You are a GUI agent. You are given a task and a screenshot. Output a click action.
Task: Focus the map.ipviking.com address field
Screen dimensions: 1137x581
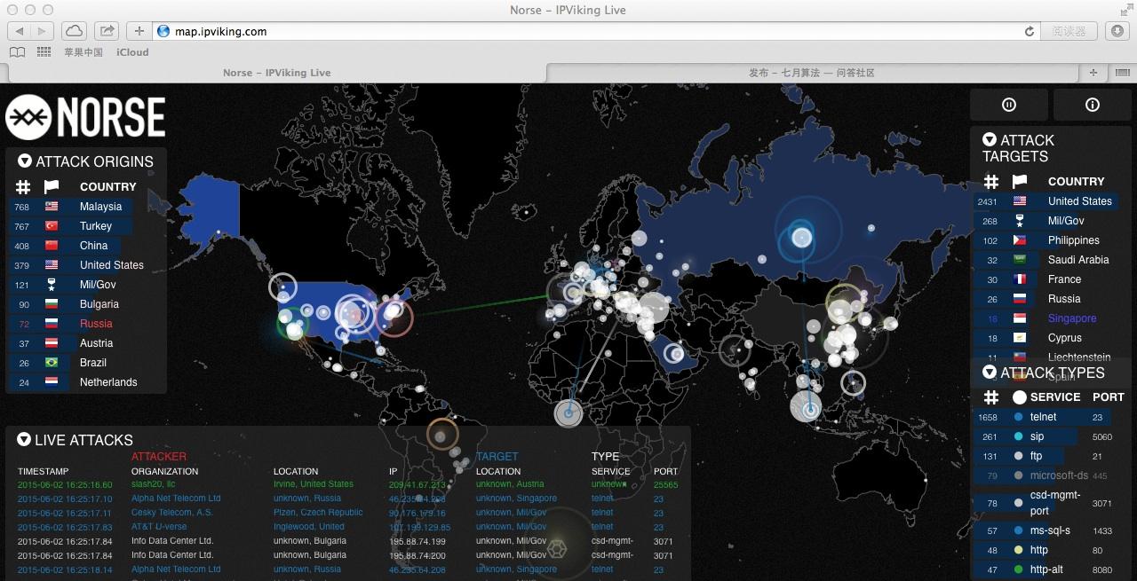pyautogui.click(x=586, y=31)
